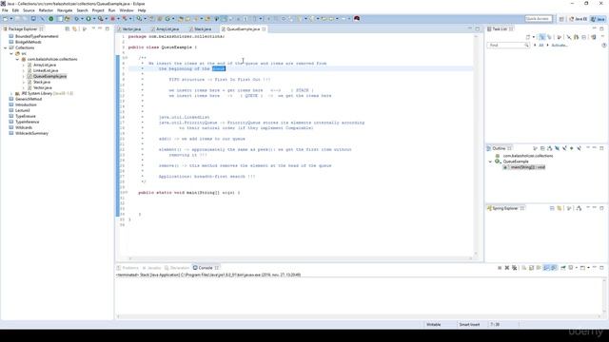Click All link in Task List
The image size is (609, 342).
click(541, 46)
